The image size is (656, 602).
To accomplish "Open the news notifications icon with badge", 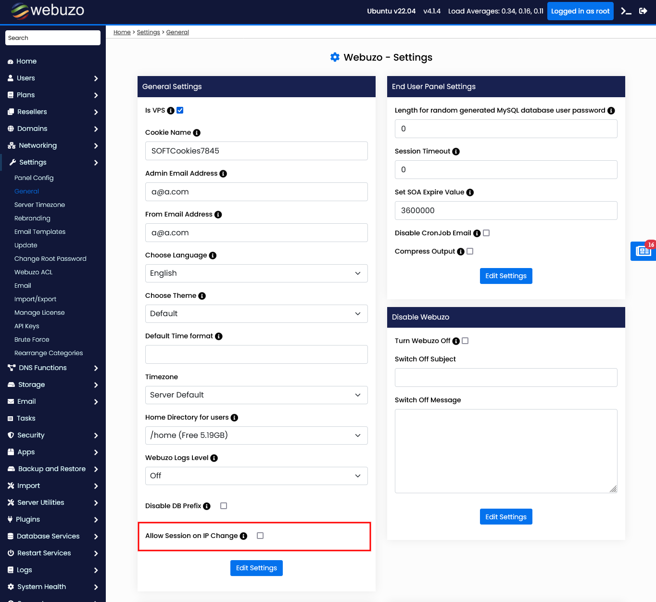I will (643, 251).
